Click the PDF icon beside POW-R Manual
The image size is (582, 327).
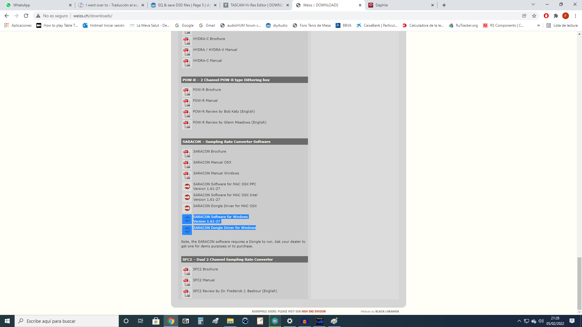(x=187, y=103)
